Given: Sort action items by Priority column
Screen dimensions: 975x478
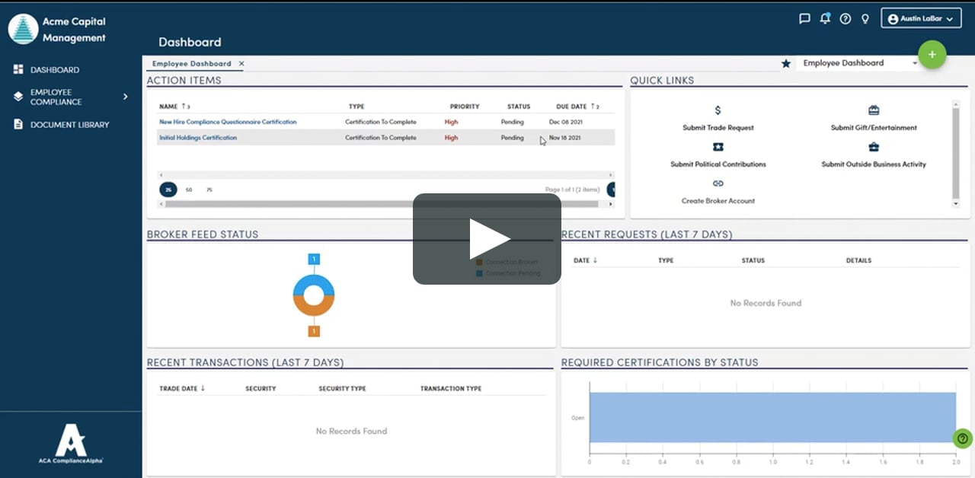Looking at the screenshot, I should point(465,107).
